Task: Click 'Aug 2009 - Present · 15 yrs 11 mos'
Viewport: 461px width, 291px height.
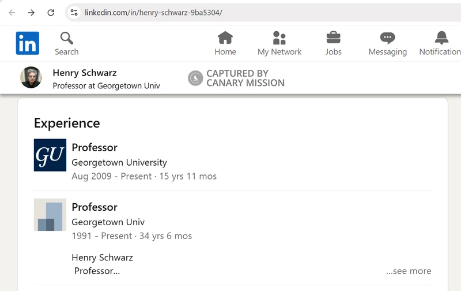Action: point(144,176)
